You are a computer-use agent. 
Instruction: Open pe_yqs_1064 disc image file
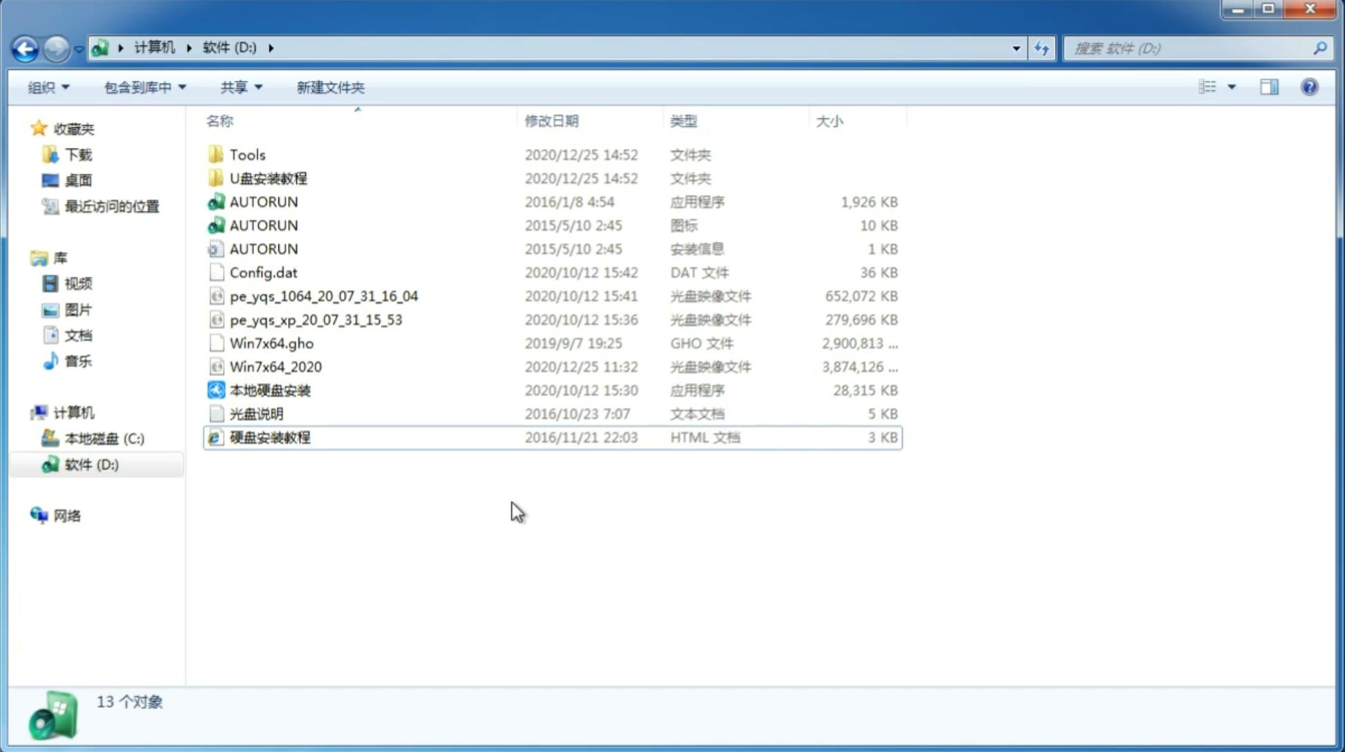[324, 296]
